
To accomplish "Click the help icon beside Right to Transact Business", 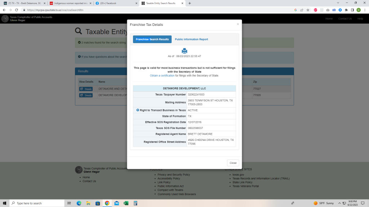I will [x=138, y=110].
